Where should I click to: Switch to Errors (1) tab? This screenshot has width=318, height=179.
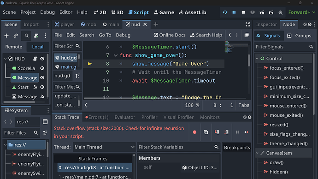[x=97, y=117]
